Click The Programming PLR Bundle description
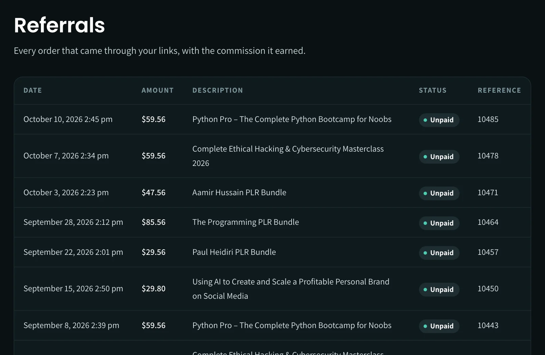The width and height of the screenshot is (545, 355). (x=246, y=222)
